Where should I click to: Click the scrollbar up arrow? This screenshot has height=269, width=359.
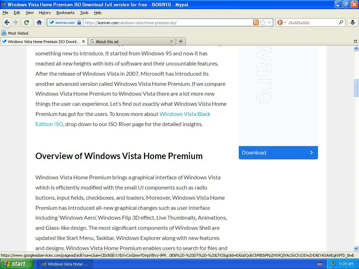coord(356,48)
